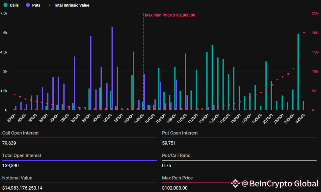Click the 7.5k left axis tick
Screen dimensions: 321x192
coord(4,13)
